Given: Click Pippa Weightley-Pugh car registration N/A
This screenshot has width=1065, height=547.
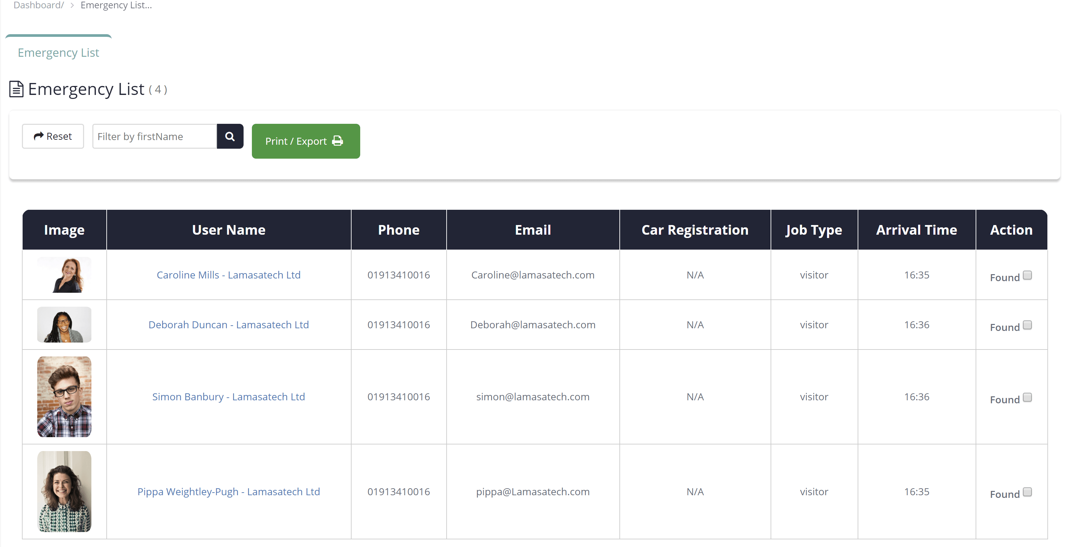Looking at the screenshot, I should [695, 492].
